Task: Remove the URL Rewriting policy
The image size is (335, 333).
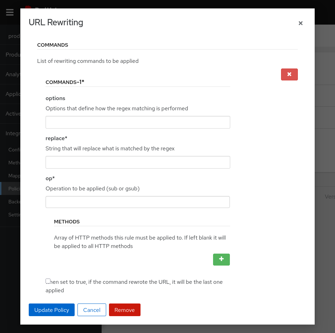Action: (124, 310)
